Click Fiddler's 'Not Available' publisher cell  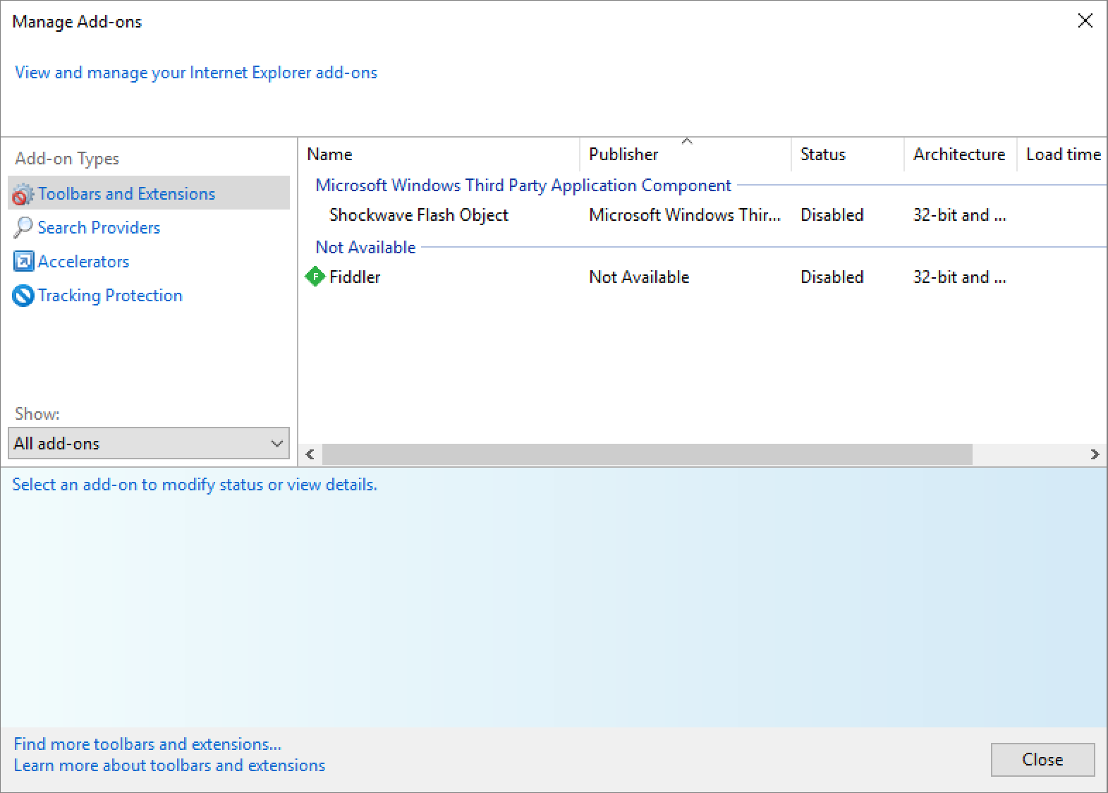coord(639,277)
